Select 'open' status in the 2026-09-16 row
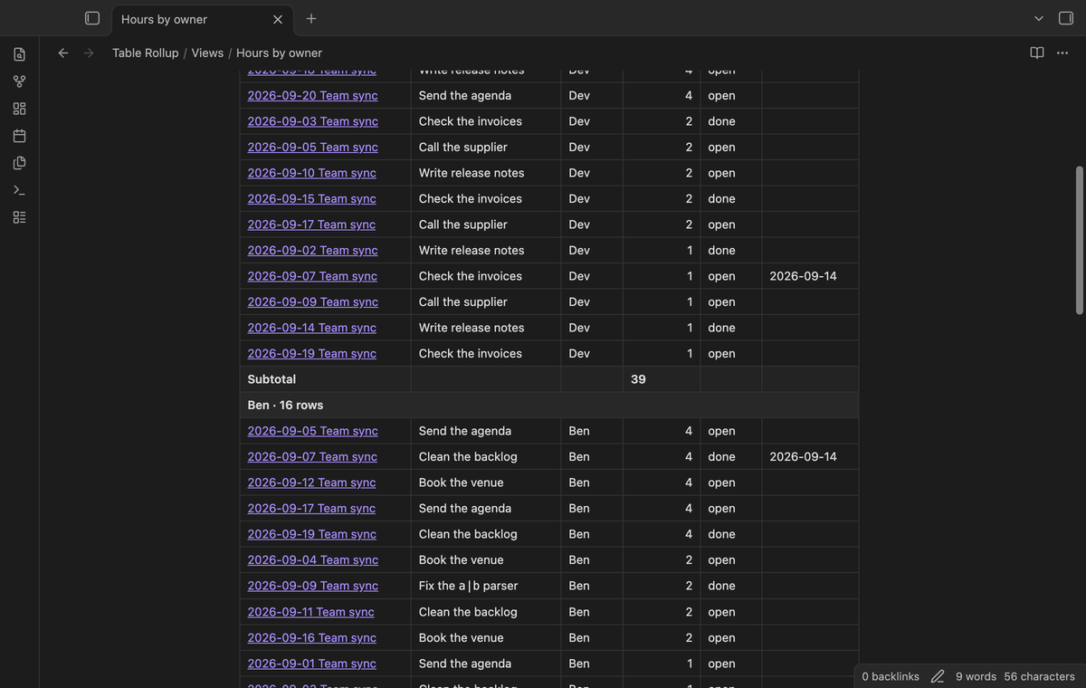This screenshot has height=688, width=1086. pos(721,637)
